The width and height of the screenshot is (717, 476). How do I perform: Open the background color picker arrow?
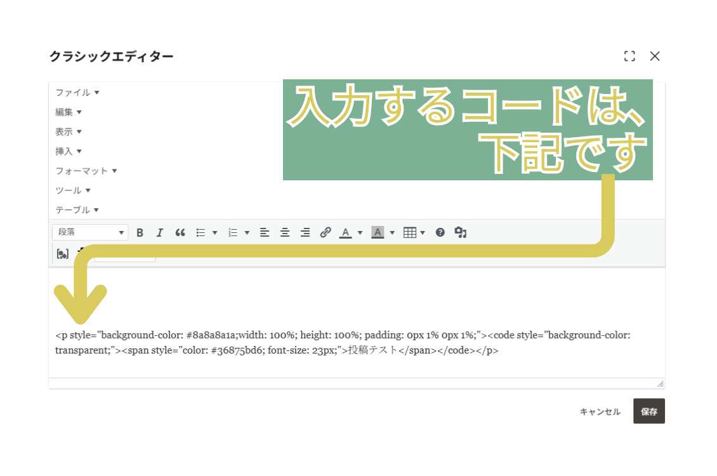(x=392, y=233)
